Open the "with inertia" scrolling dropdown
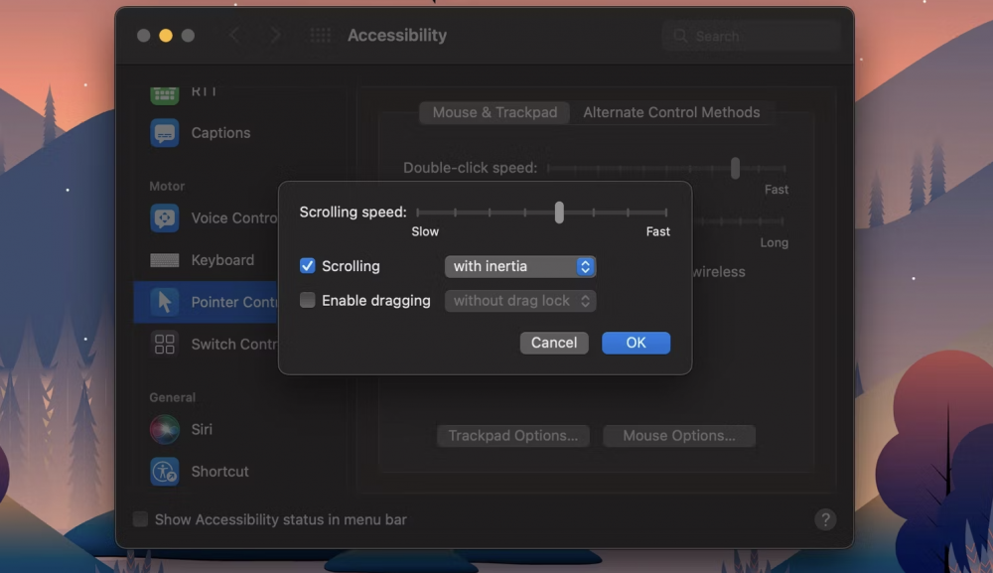The image size is (993, 573). (x=519, y=266)
